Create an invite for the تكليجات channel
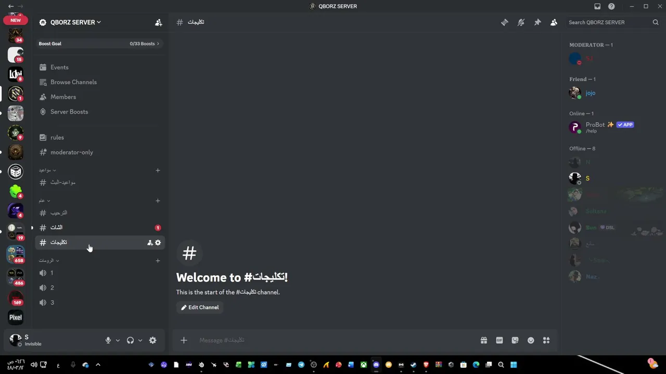This screenshot has height=374, width=666. [x=150, y=243]
